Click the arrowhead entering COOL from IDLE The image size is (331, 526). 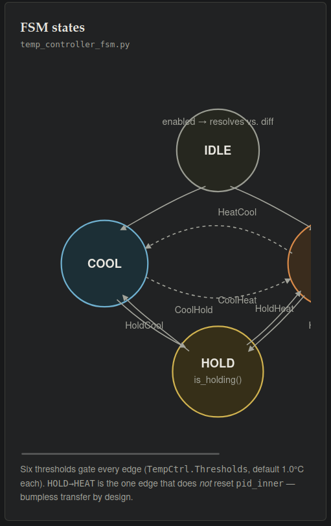click(x=123, y=228)
